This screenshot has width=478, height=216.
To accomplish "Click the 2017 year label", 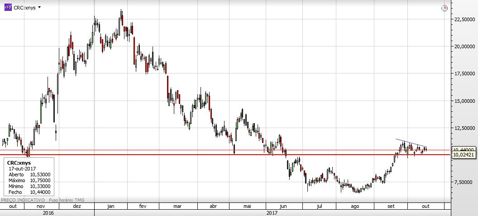I will [x=272, y=213].
